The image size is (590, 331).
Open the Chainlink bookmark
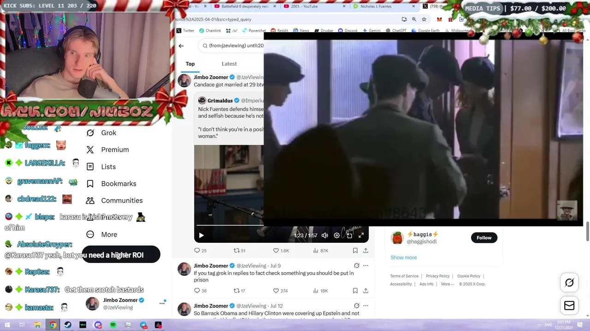(x=210, y=31)
